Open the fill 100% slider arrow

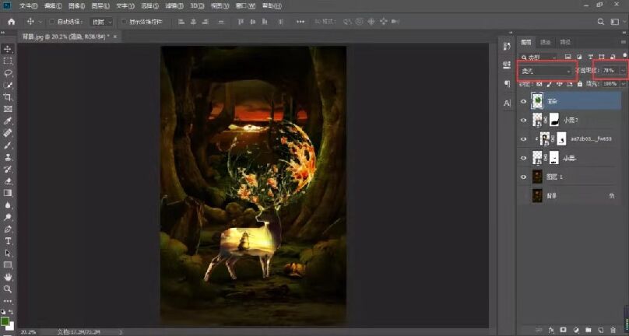(x=624, y=84)
